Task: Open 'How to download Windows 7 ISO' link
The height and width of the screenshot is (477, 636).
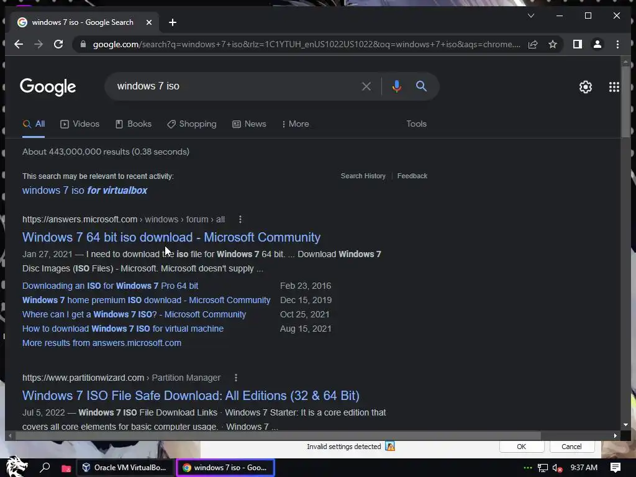Action: click(x=123, y=329)
